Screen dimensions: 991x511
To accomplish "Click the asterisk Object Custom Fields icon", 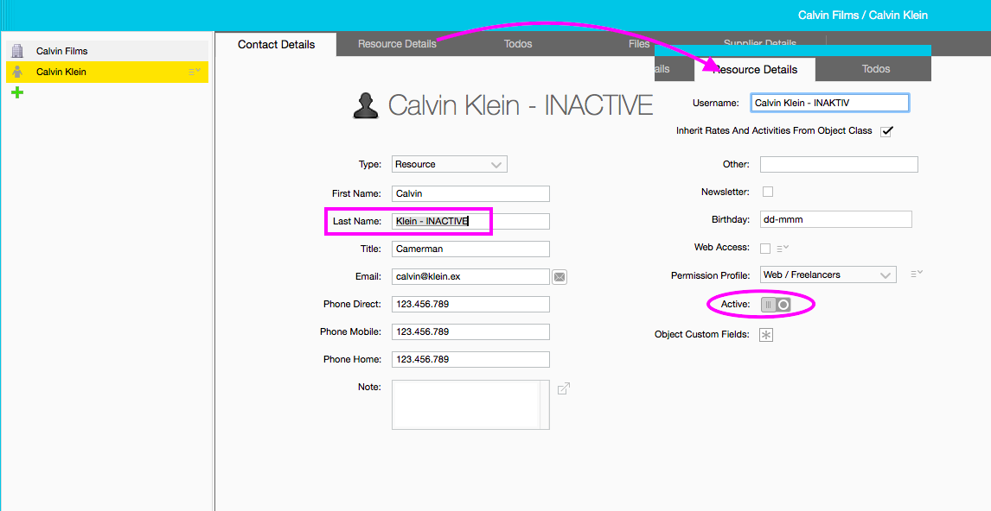I will pyautogui.click(x=766, y=335).
